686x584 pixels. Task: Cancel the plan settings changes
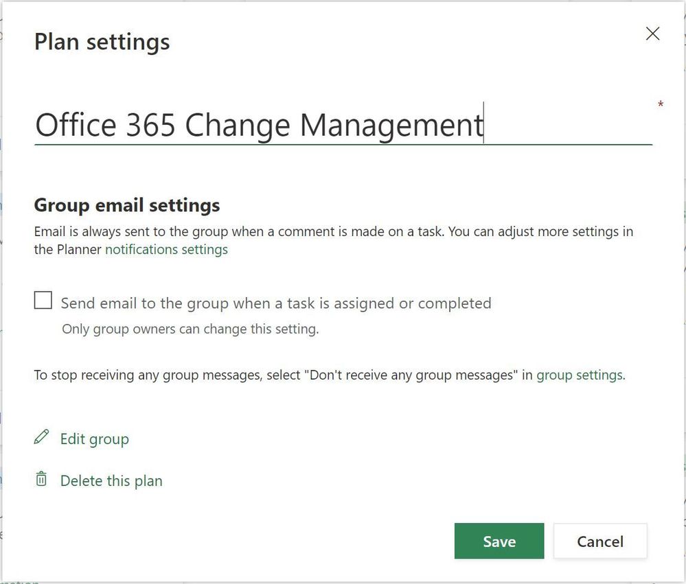tap(599, 541)
